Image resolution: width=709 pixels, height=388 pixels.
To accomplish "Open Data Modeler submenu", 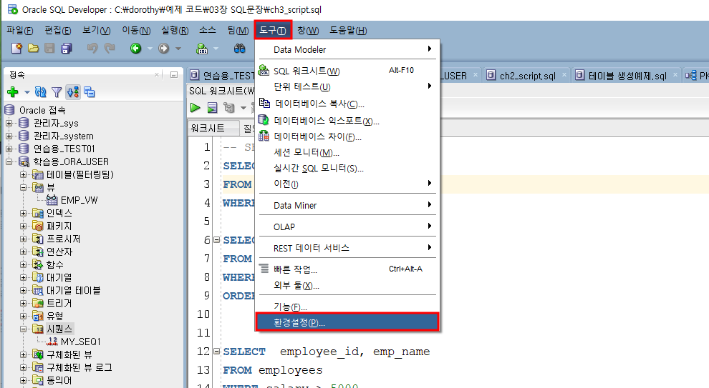I will click(x=347, y=49).
